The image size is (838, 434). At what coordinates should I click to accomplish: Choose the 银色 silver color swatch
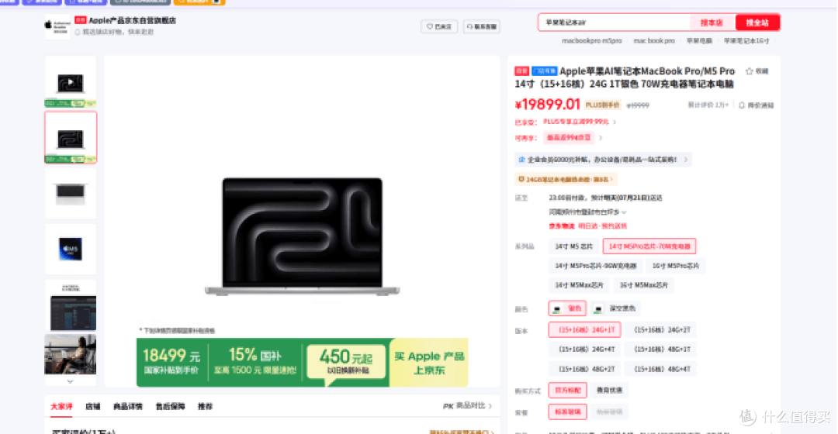click(x=567, y=308)
